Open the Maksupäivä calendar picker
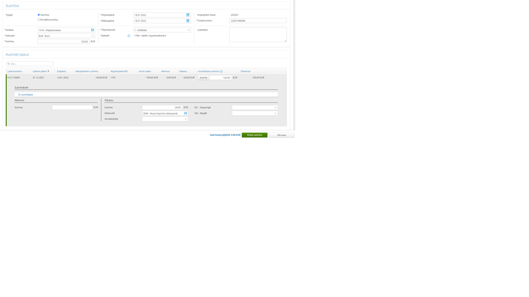The image size is (529, 297). (x=188, y=21)
